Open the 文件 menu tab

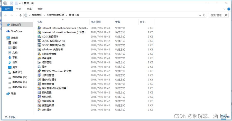tap(7, 9)
